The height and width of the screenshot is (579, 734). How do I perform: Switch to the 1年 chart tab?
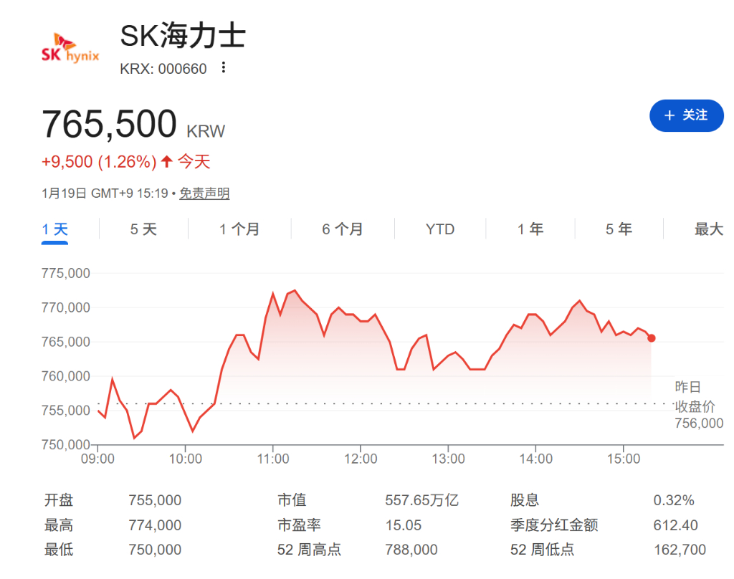point(531,229)
